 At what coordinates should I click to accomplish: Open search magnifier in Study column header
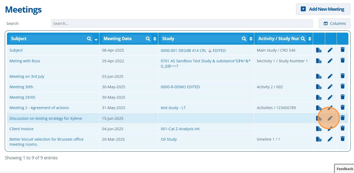click(244, 39)
